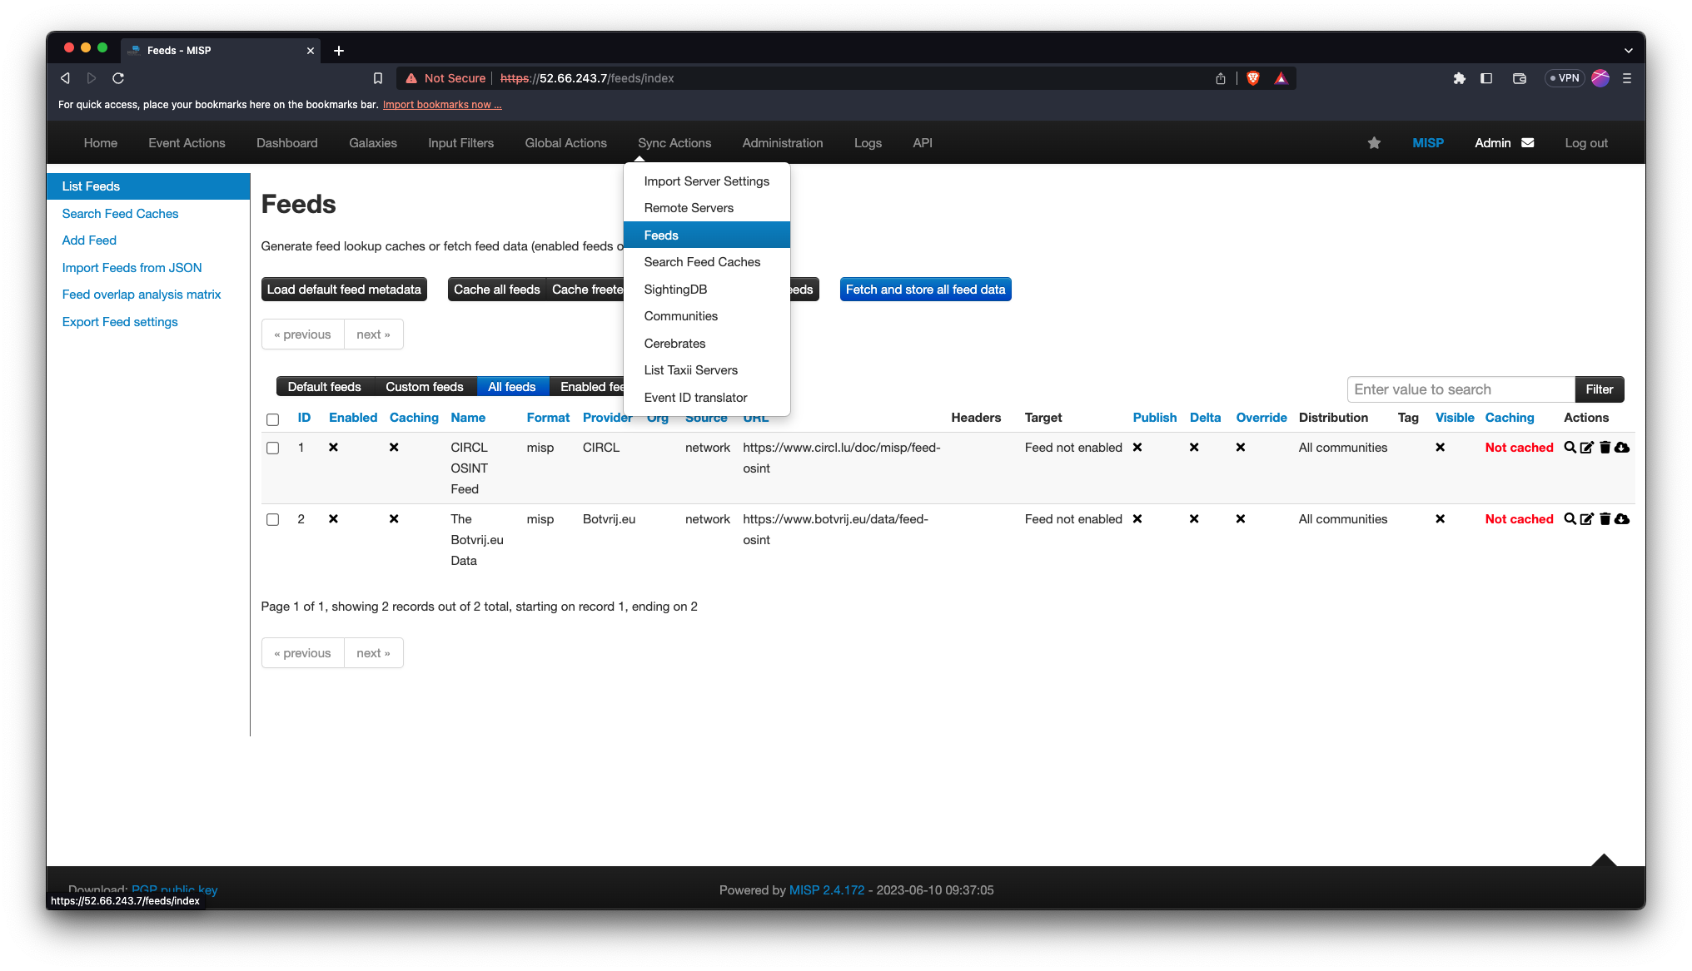Open the Add Feed sidebar link
The width and height of the screenshot is (1692, 971).
click(89, 240)
